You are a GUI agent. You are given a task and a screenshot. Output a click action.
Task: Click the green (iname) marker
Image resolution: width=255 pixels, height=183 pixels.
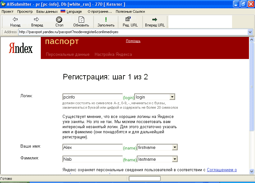point(130,148)
